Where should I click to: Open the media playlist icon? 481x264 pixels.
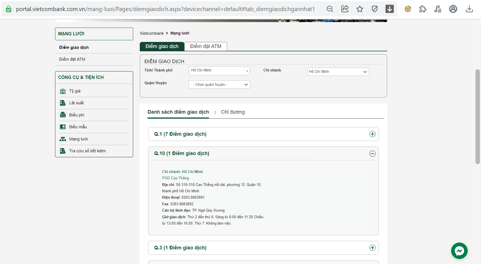tap(438, 9)
